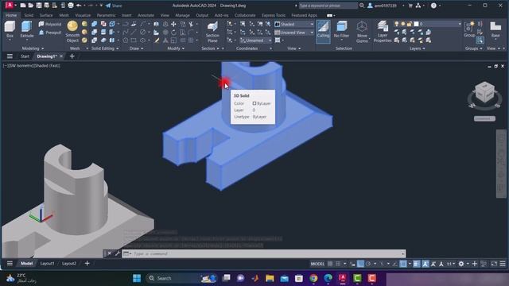Click the command line input field
509x286 pixels.
pos(263,253)
